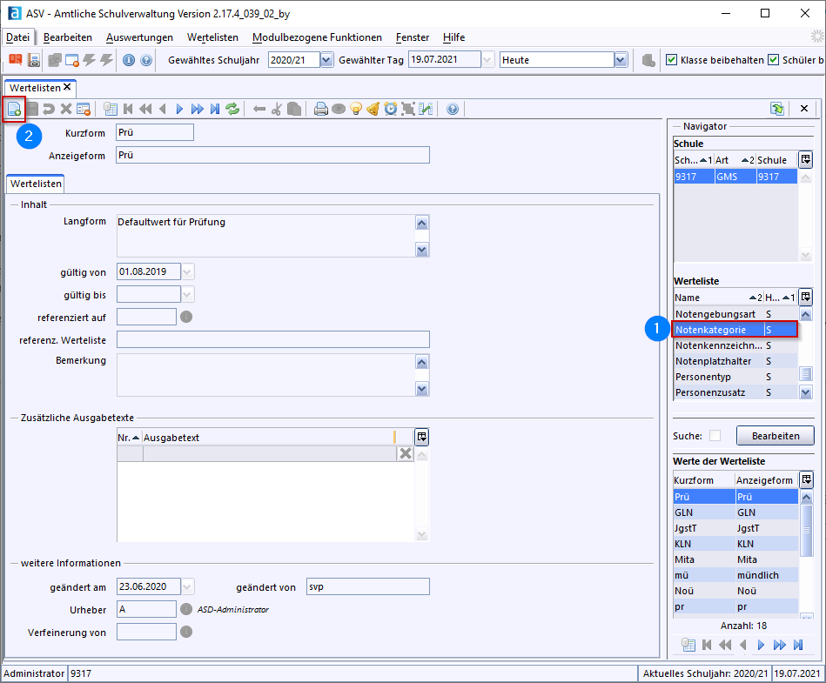The image size is (826, 683).
Task: Click the Langform text area
Action: tap(266, 236)
